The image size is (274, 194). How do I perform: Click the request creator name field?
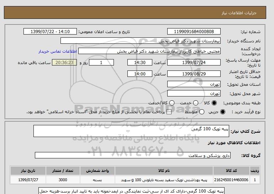[x=149, y=51]
